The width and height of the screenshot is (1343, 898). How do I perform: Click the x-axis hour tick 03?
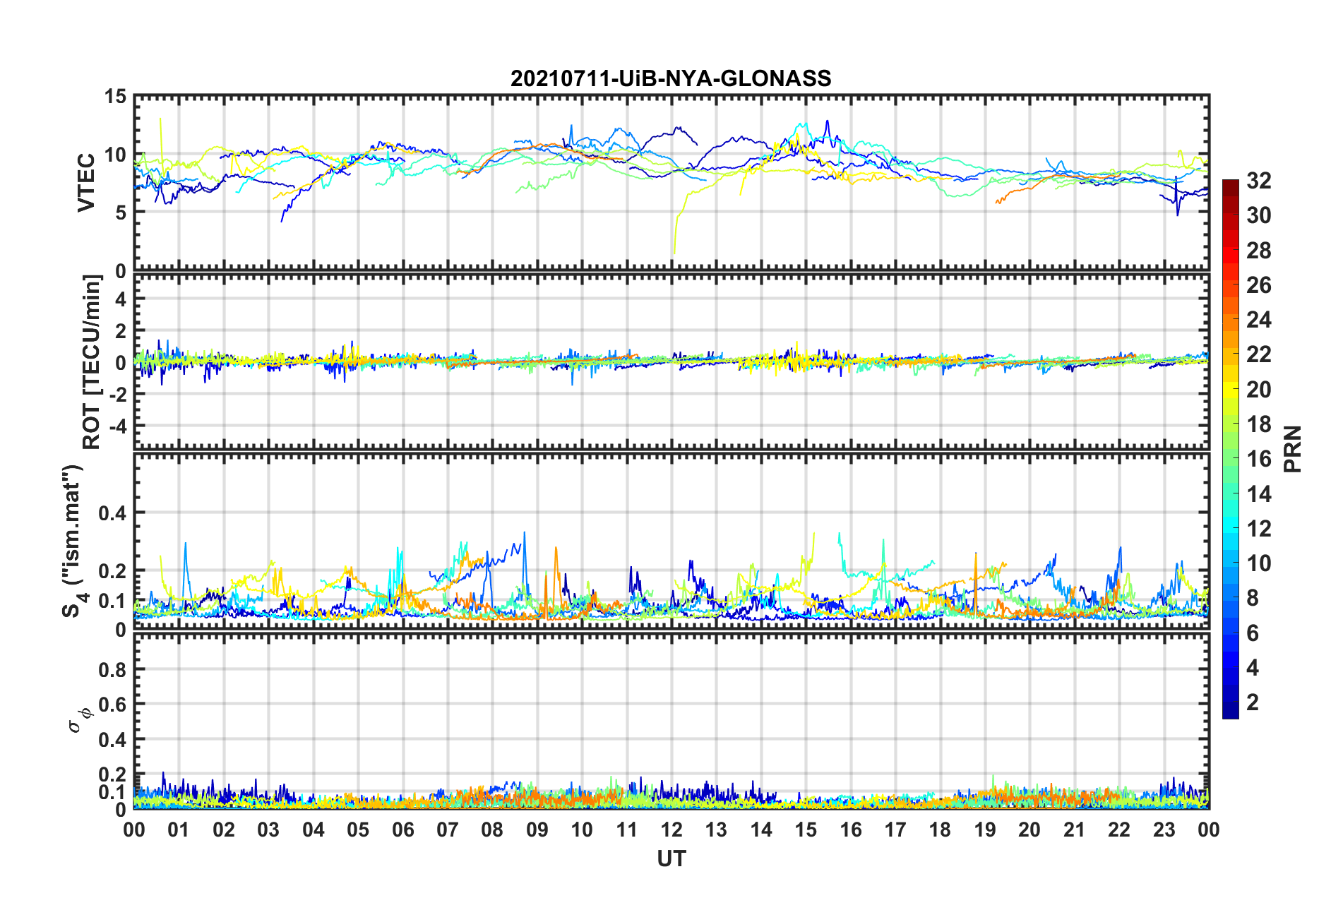(x=268, y=830)
